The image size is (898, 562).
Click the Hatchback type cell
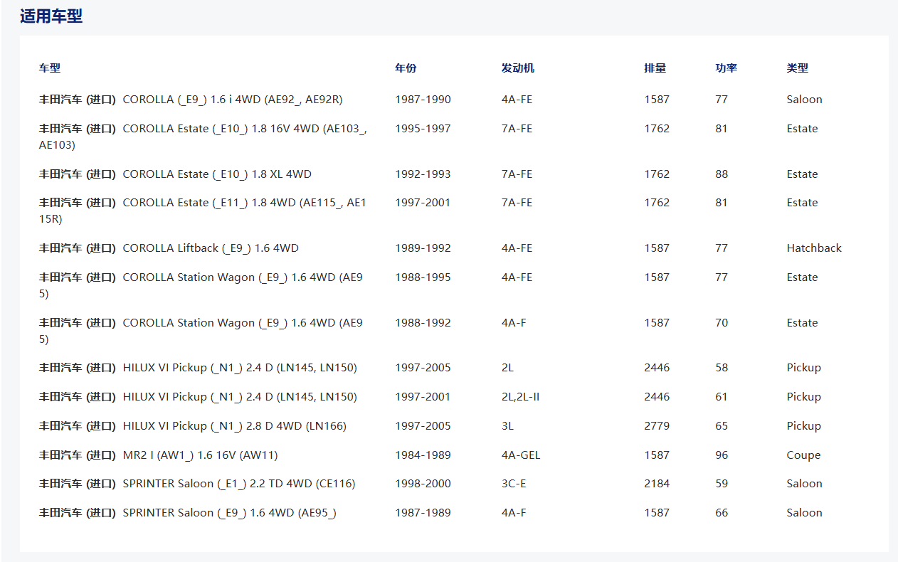click(x=813, y=248)
